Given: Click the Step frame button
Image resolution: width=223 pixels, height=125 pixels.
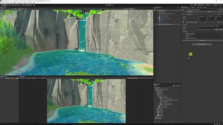Looking at the screenshot, I should 112,5.
